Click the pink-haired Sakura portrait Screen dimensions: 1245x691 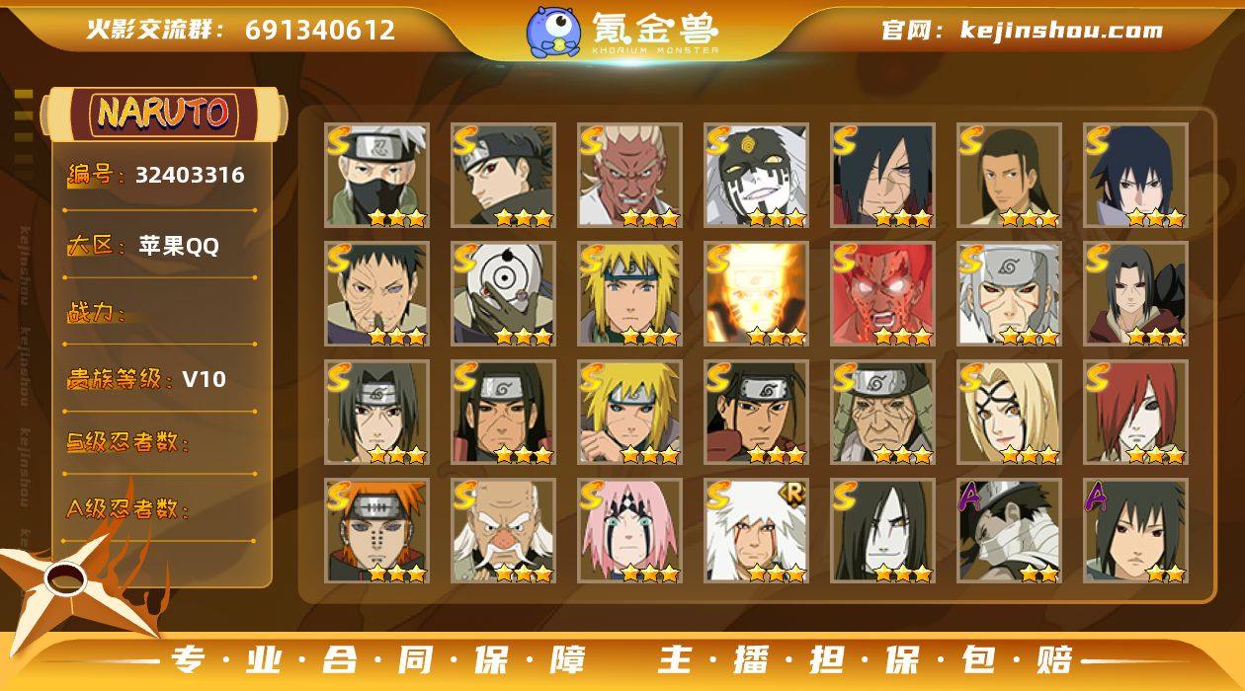pos(629,530)
